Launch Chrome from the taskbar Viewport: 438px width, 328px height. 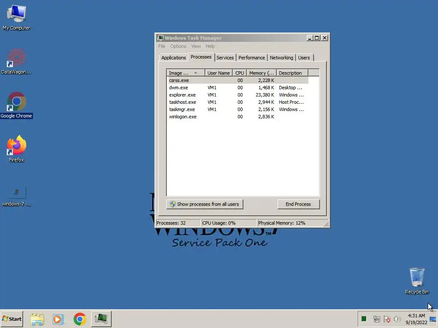[x=80, y=319]
